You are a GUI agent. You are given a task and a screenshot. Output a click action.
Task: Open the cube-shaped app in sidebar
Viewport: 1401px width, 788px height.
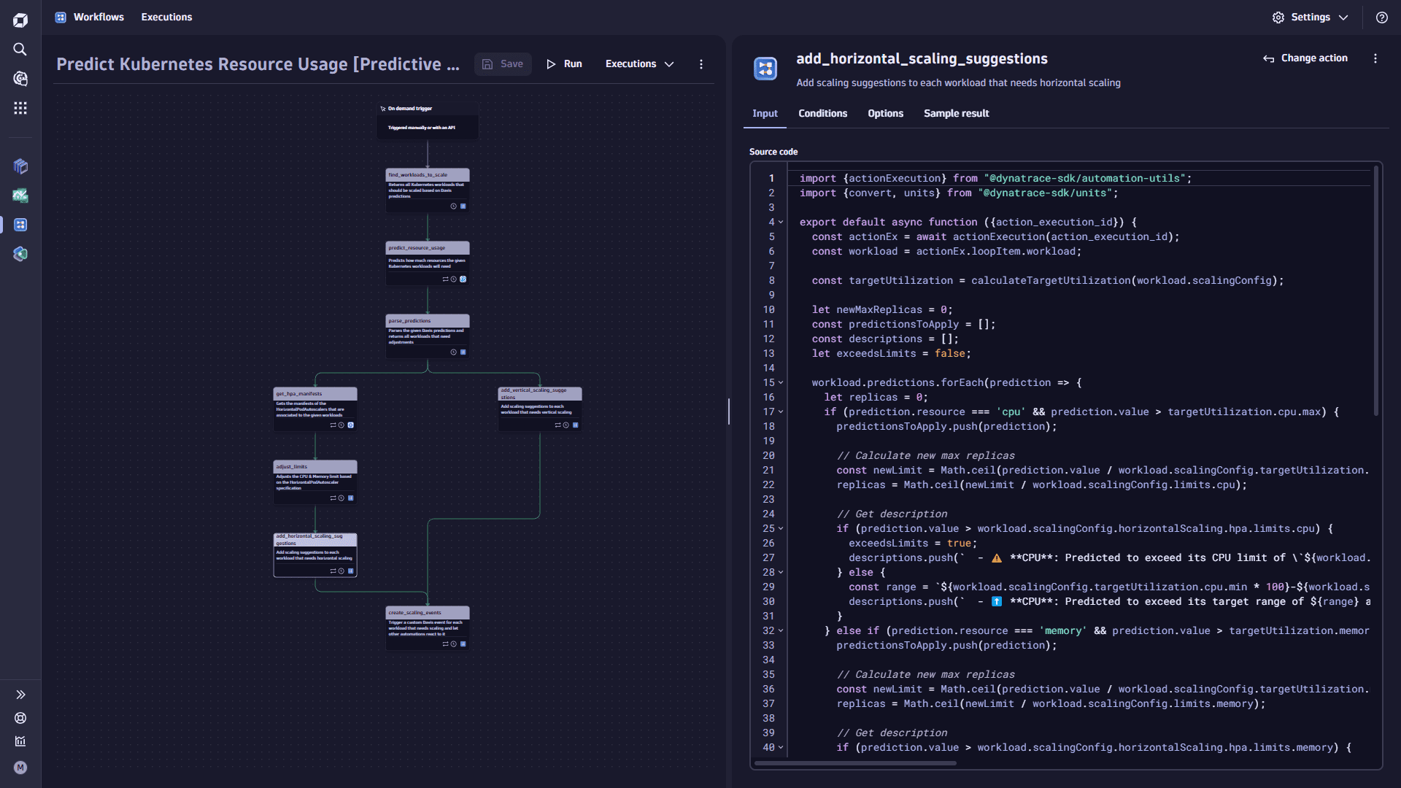point(20,166)
